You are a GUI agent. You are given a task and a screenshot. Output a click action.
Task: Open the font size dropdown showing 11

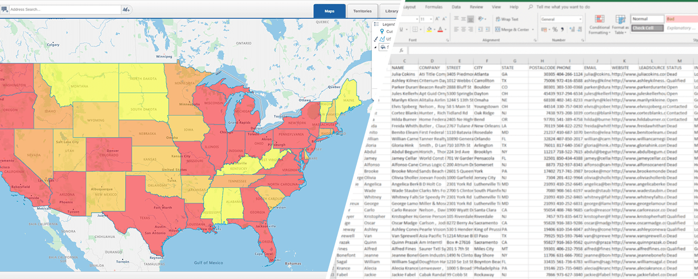(431, 19)
